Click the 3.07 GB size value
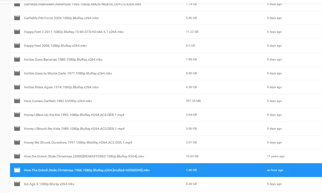This screenshot has width=322, height=193. coord(191,142)
